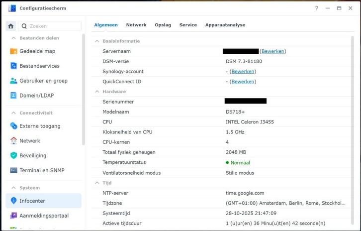Viewport: 361px width, 231px height.
Task: Click the Zoeken search field
Action: click(50, 26)
